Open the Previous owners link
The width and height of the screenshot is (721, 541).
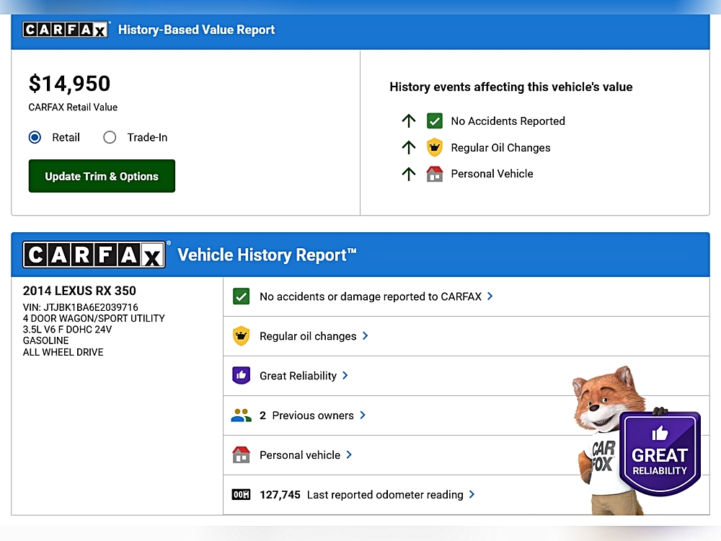[313, 415]
